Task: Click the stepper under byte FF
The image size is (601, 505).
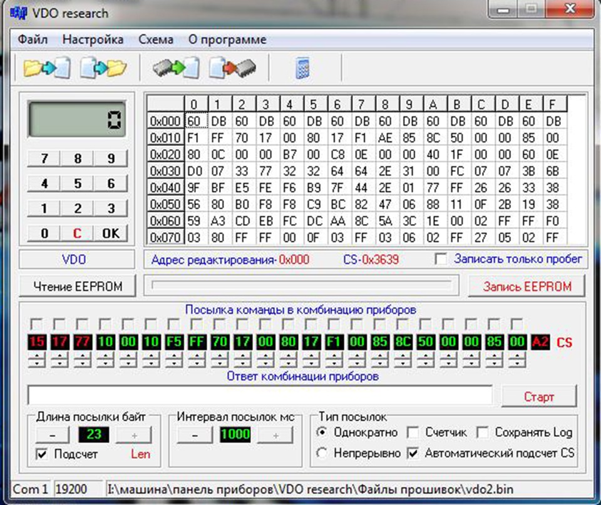Action: [197, 360]
